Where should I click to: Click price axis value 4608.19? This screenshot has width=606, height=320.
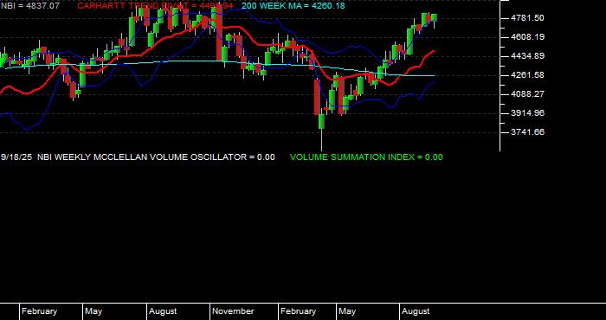(x=527, y=37)
